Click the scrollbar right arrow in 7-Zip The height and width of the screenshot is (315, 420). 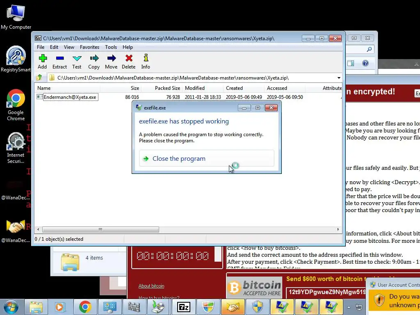coord(338,229)
